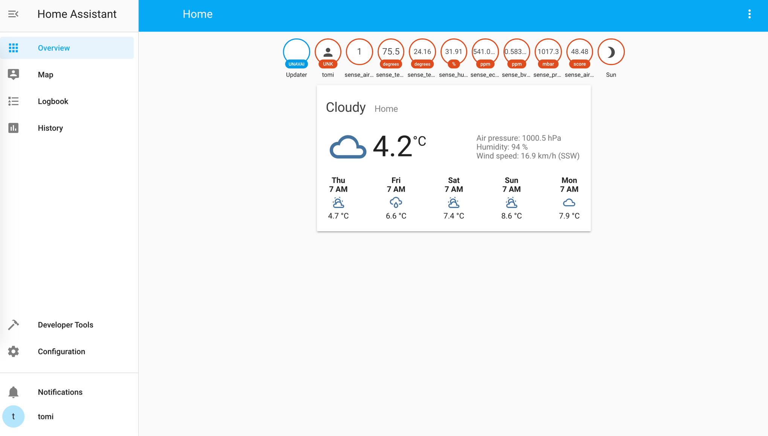Open Notifications via the bell icon
Image resolution: width=768 pixels, height=436 pixels.
coord(14,392)
